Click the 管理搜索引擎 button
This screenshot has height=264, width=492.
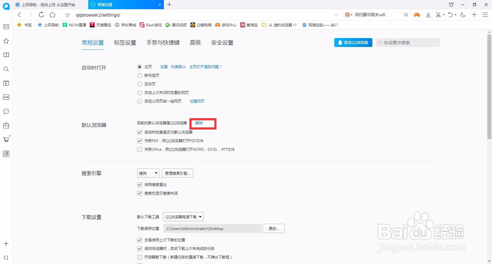177,173
